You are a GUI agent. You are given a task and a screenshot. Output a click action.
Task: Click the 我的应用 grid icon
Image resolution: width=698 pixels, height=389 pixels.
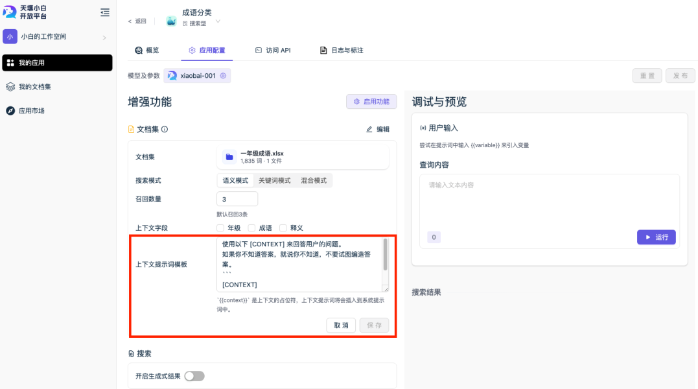(10, 63)
